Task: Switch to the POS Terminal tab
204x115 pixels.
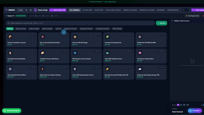Action: click(75, 10)
